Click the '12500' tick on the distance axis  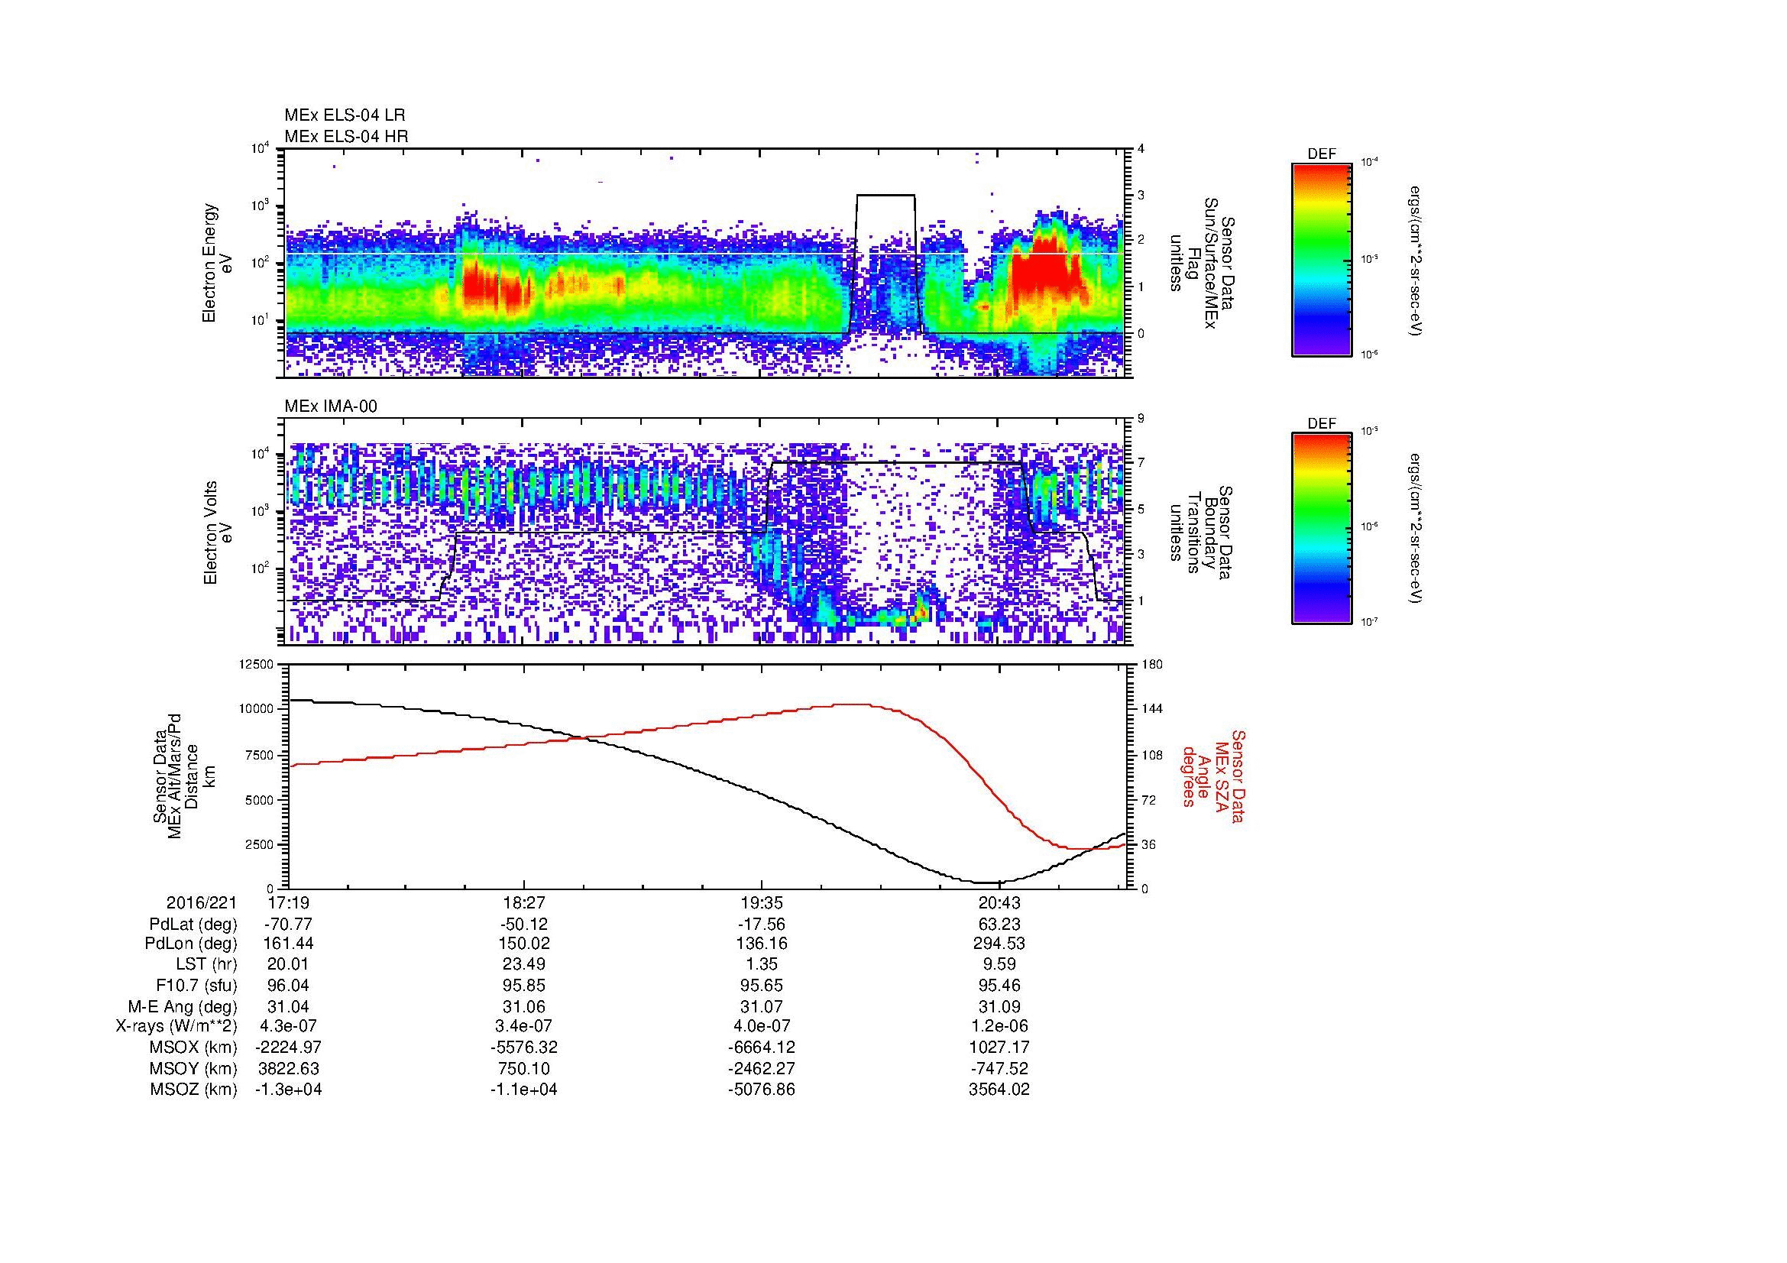pyautogui.click(x=255, y=665)
